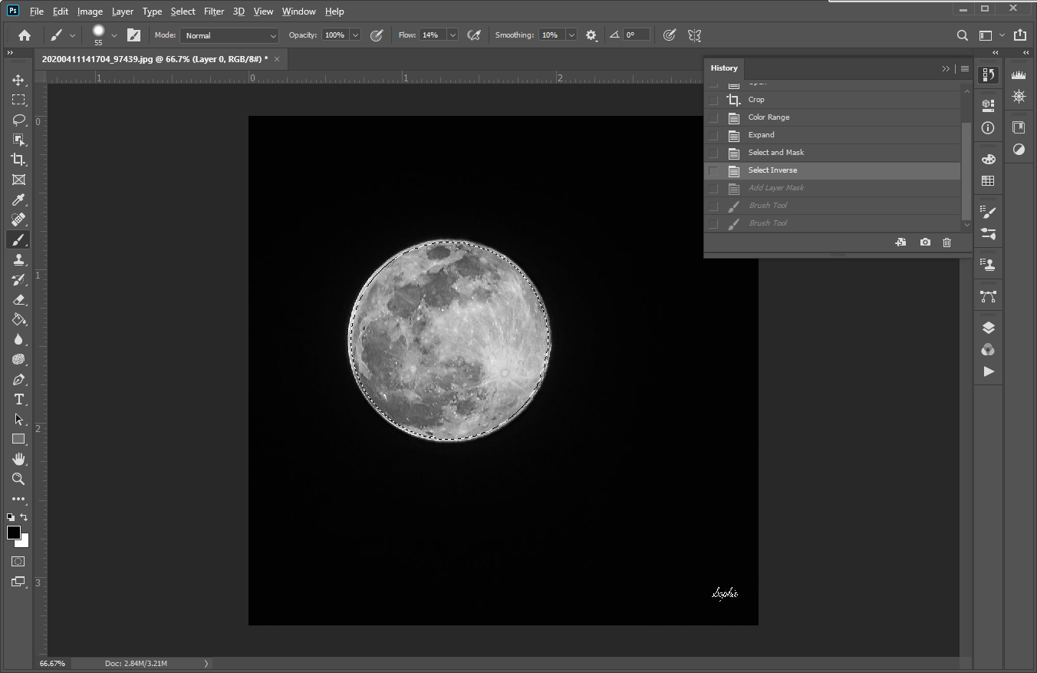Click the History panel tab

coord(723,68)
